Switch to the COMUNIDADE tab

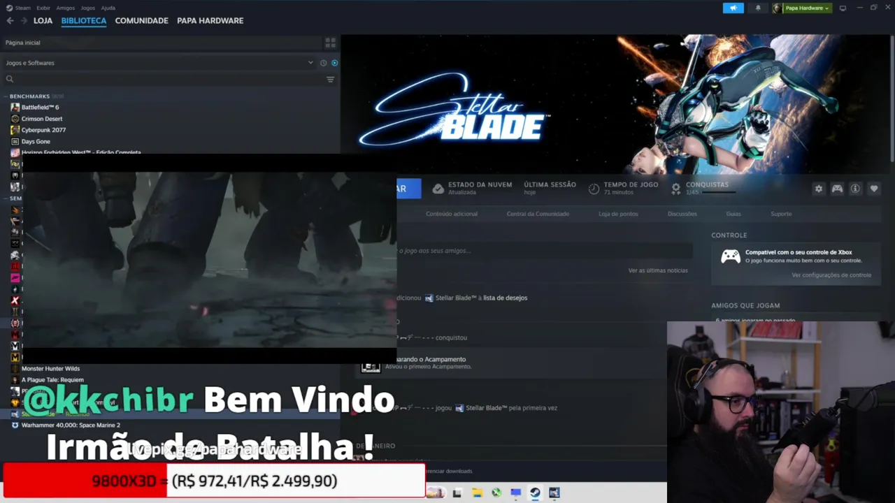coord(142,21)
